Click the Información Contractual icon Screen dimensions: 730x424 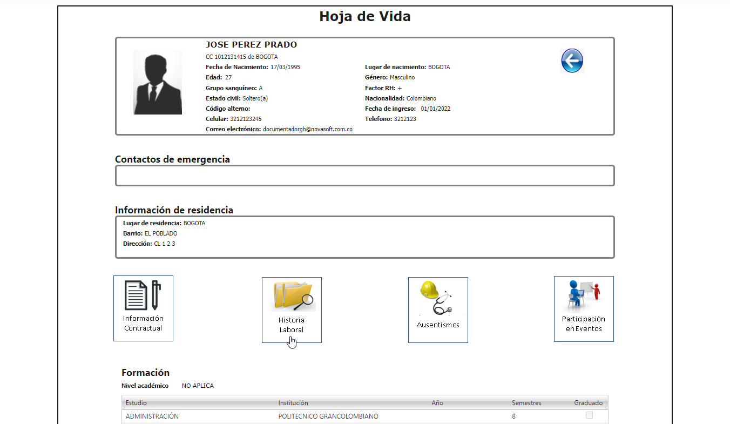(143, 308)
